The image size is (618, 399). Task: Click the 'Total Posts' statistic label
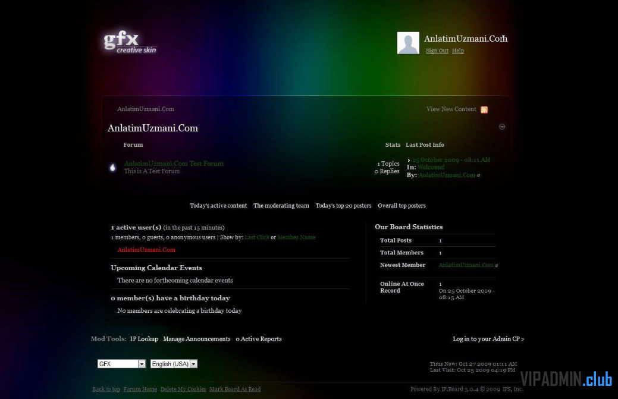click(396, 240)
